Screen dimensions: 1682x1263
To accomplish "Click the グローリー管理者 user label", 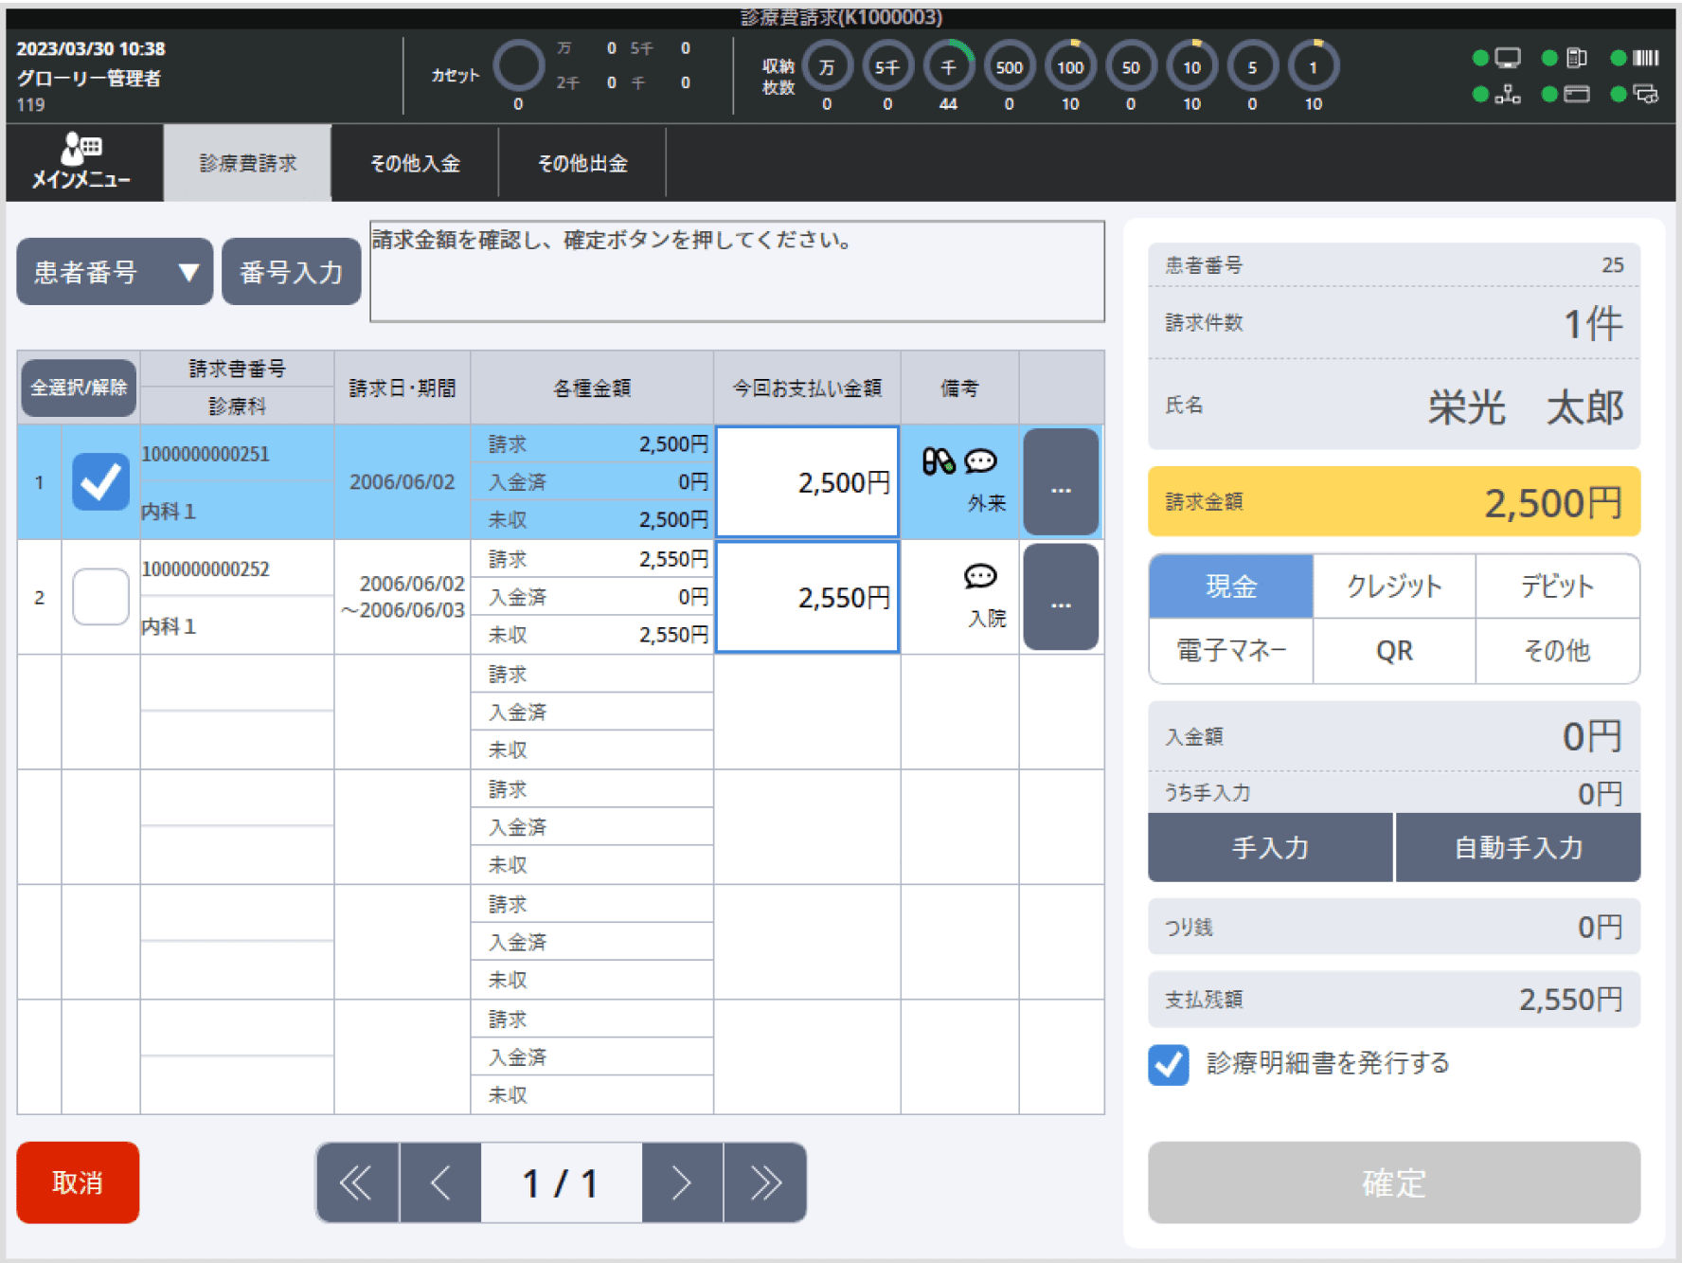I will [x=88, y=78].
